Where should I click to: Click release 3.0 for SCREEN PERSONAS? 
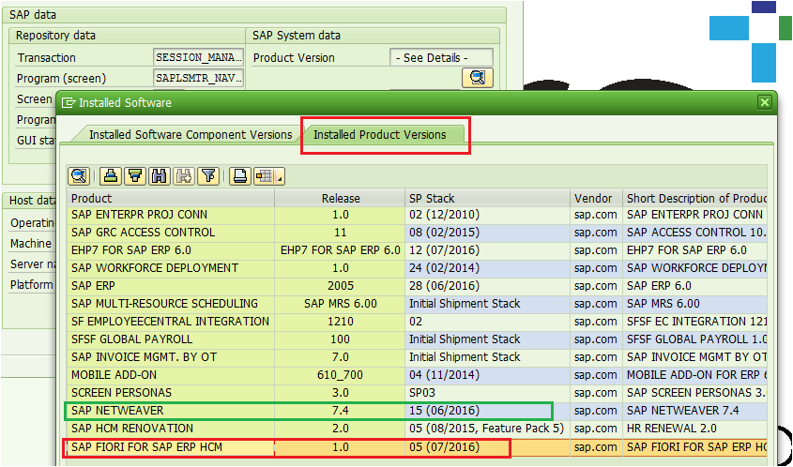[340, 393]
